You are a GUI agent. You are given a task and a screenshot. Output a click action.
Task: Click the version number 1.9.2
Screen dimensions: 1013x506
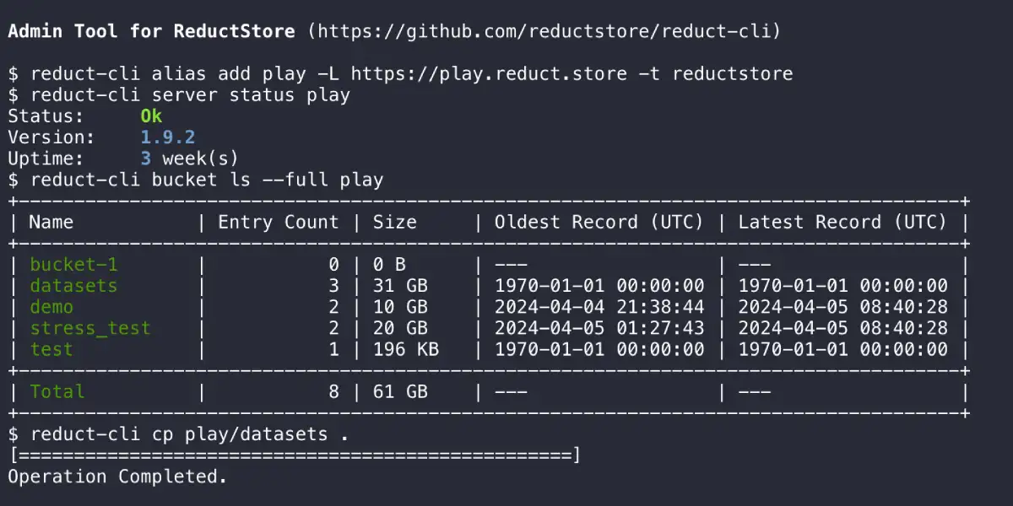[168, 137]
